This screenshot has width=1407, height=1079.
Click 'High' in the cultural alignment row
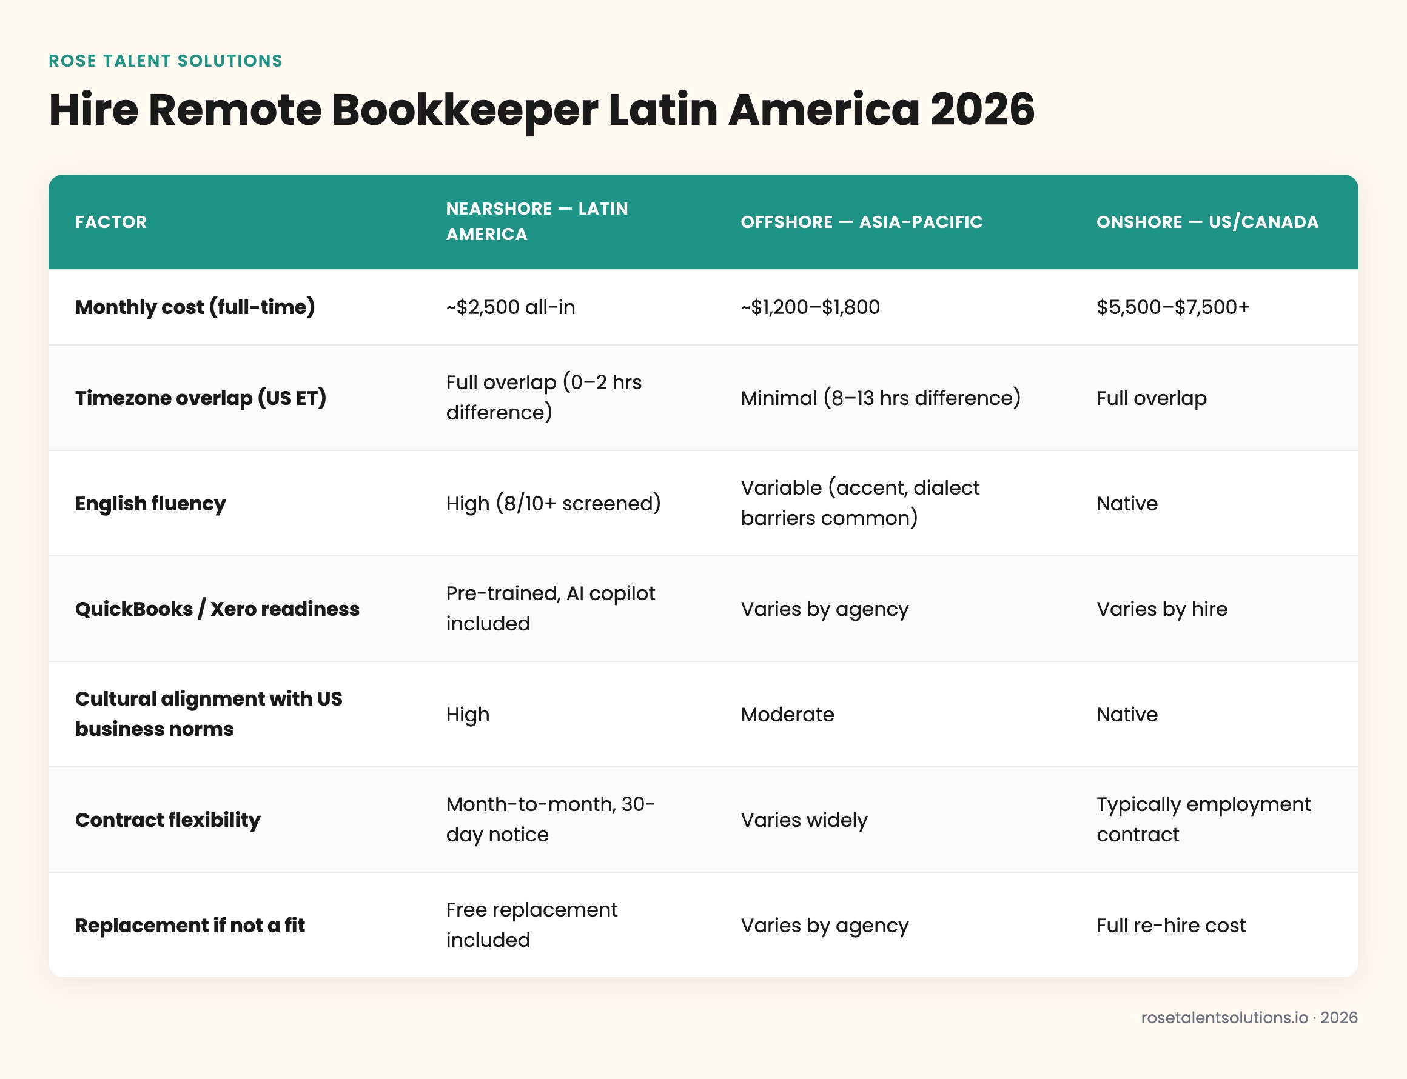[x=468, y=714]
